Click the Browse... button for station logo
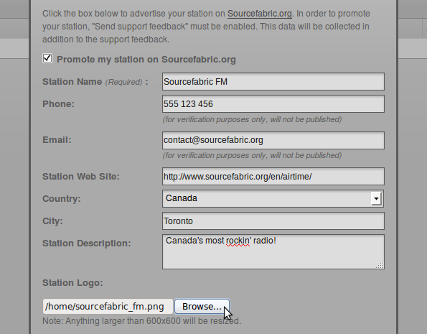 202,307
